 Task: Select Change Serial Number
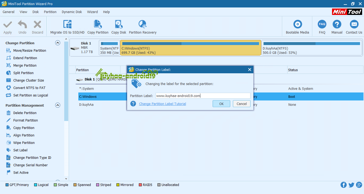tap(30, 165)
